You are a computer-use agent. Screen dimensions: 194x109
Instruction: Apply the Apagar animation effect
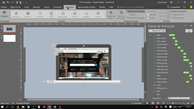click(86, 15)
